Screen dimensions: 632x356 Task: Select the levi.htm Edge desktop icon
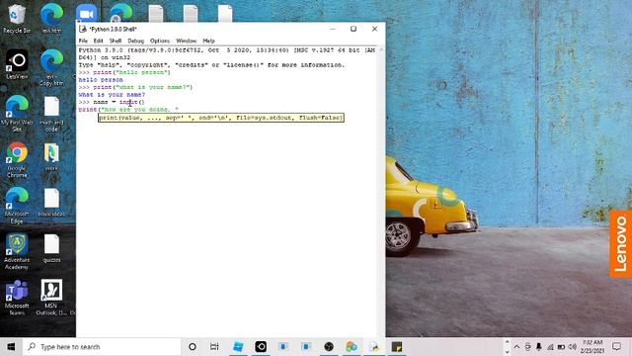click(x=51, y=18)
